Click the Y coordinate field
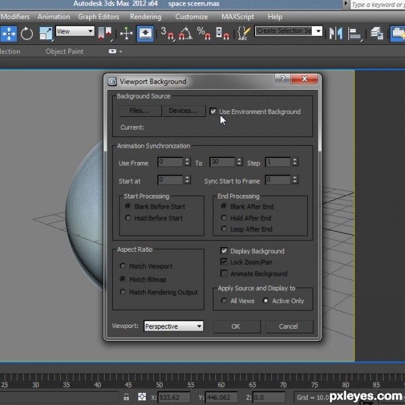 tap(221, 397)
